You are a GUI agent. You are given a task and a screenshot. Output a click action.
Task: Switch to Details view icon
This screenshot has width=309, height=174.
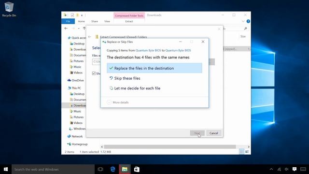[x=241, y=152]
